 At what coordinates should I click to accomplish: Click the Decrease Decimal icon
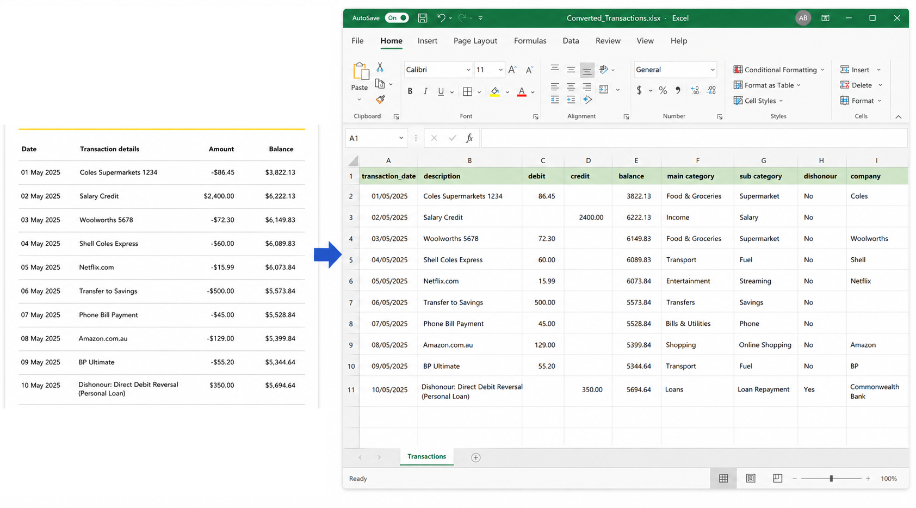click(x=711, y=90)
